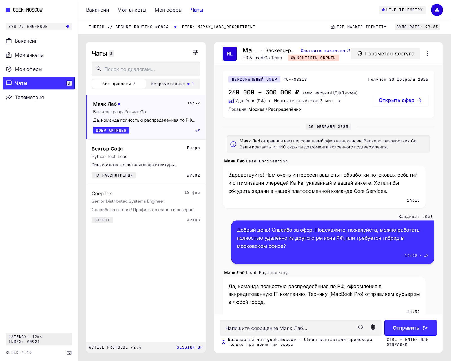The image size is (451, 361).
Task: Toggle SYS // ENG-MODE indicator
Action: 39,27
